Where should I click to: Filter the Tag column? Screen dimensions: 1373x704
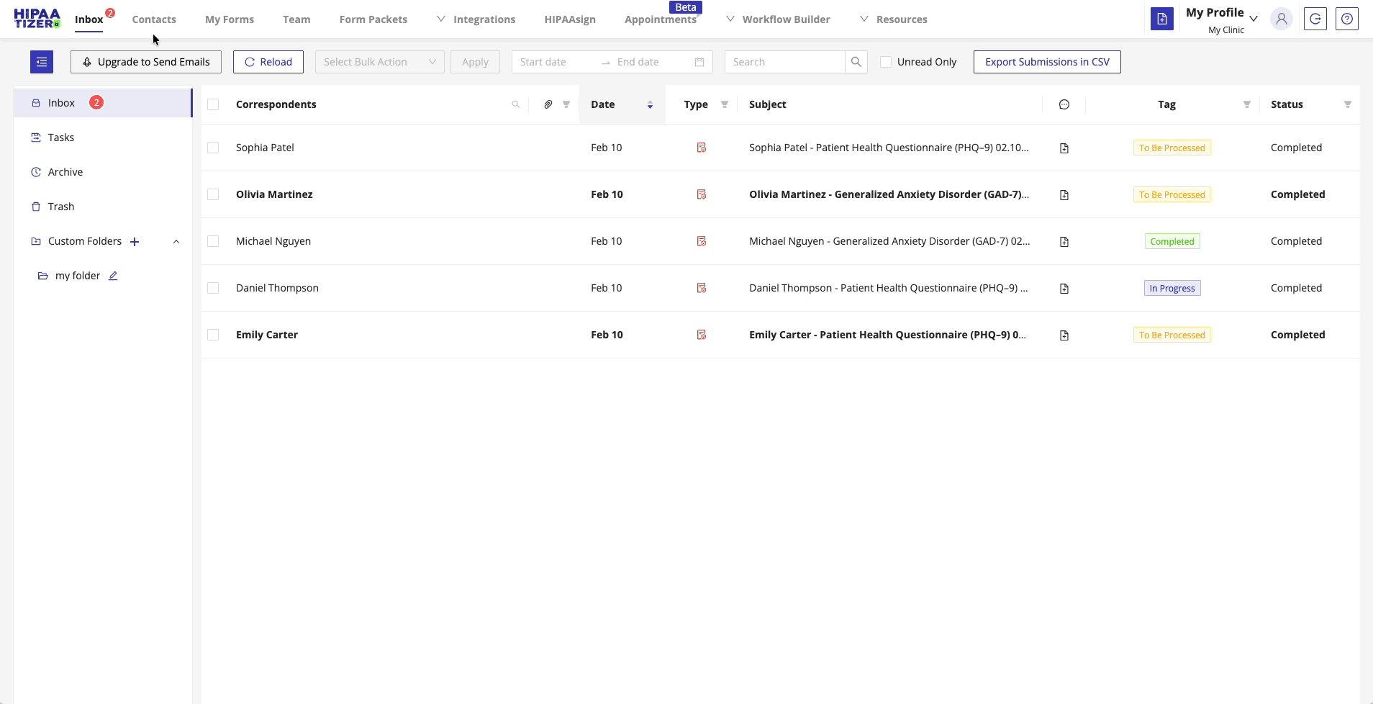click(x=1246, y=104)
